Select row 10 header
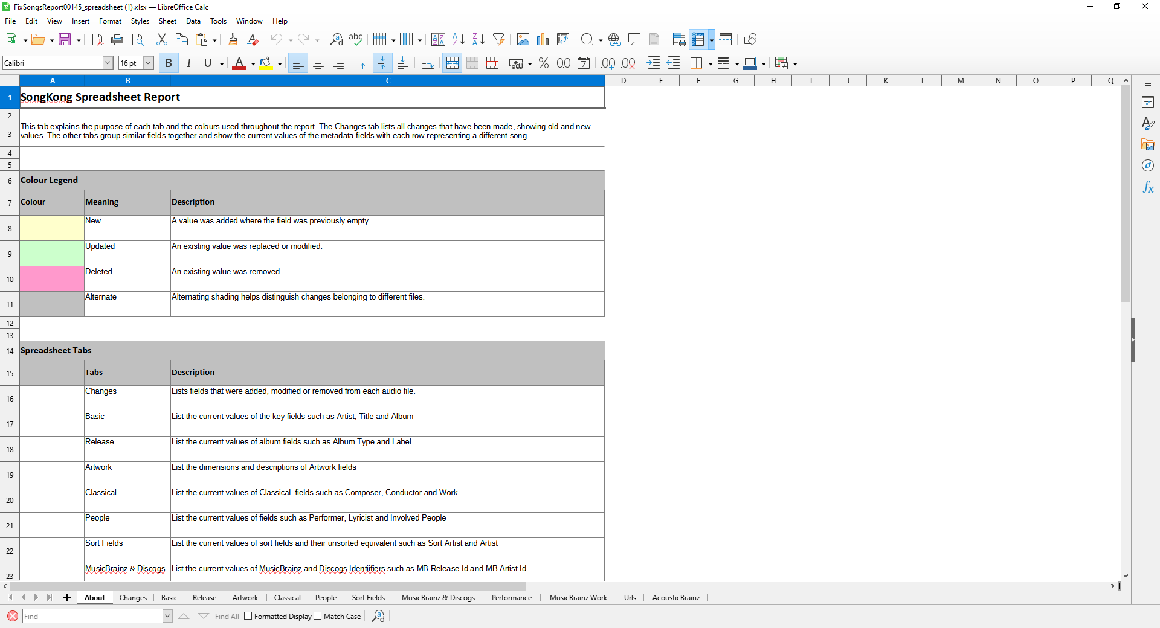The width and height of the screenshot is (1160, 628). [x=10, y=279]
